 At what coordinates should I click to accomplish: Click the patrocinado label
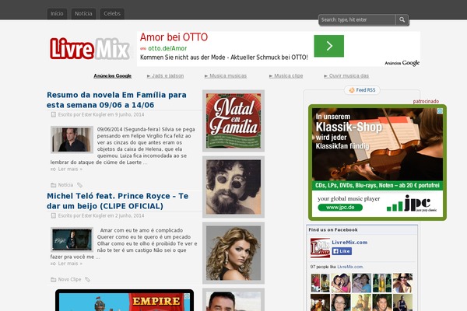click(426, 102)
